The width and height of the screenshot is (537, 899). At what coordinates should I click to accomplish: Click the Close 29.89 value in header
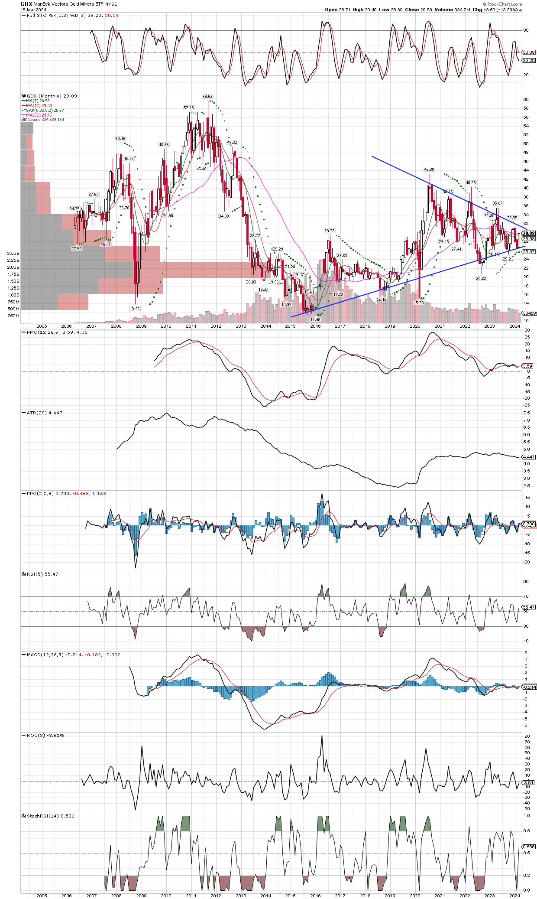click(x=418, y=10)
